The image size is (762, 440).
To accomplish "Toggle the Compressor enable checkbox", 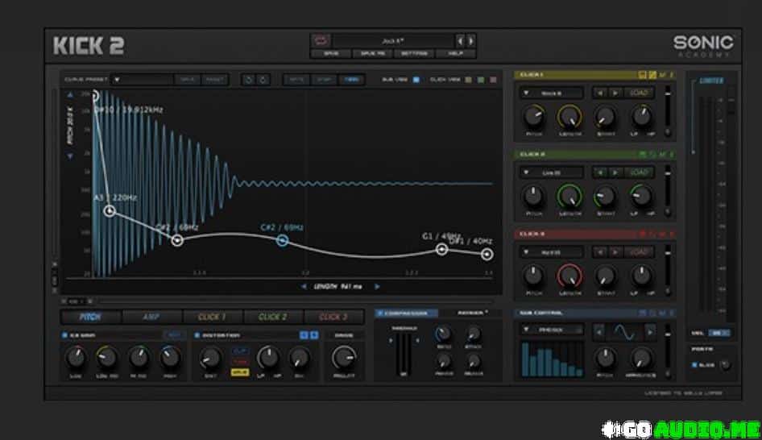I will click(x=379, y=313).
